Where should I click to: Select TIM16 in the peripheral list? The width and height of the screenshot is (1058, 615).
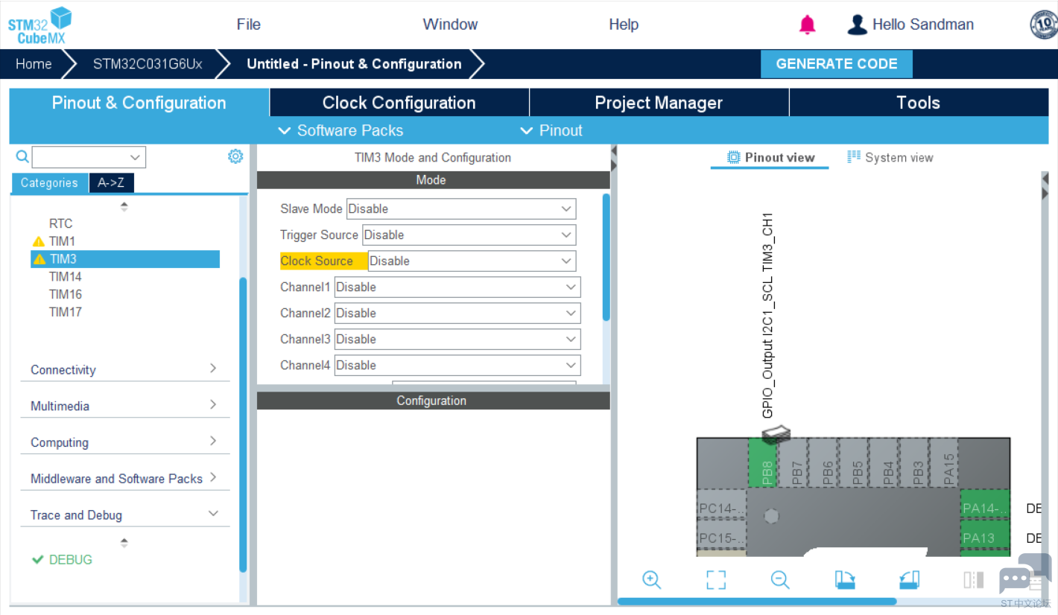pyautogui.click(x=66, y=295)
